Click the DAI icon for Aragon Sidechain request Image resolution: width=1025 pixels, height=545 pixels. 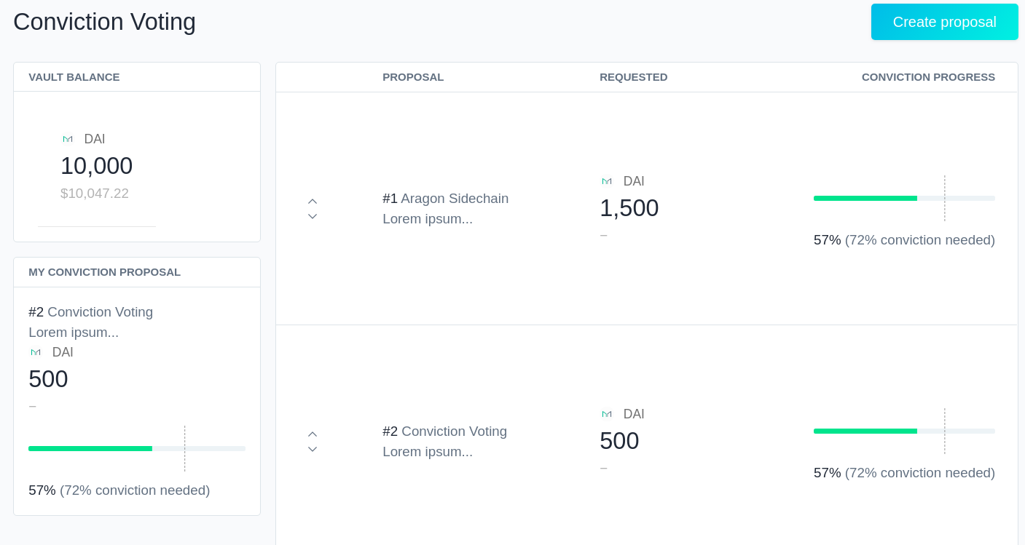click(607, 181)
